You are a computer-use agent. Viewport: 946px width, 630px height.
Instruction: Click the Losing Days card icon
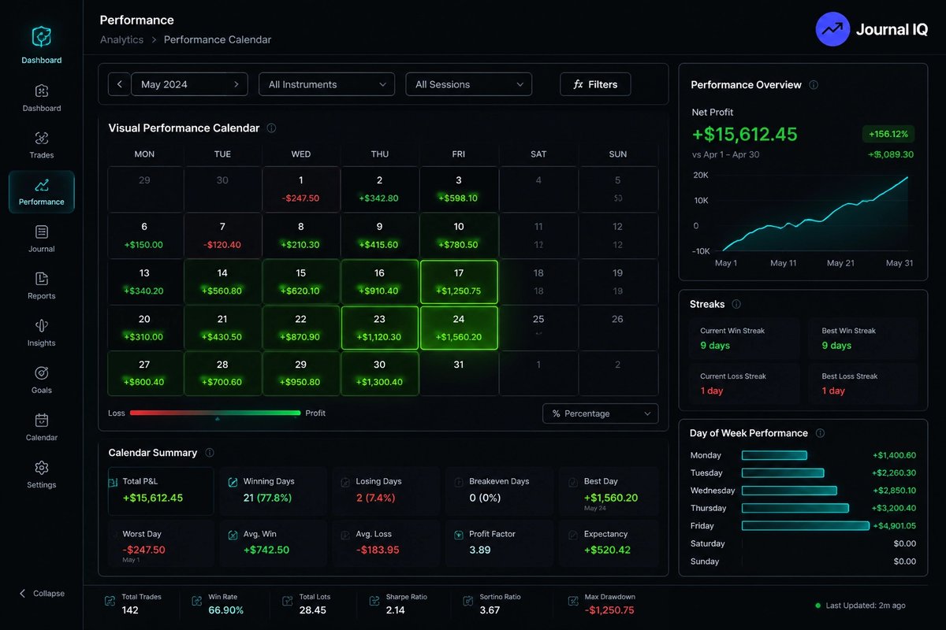345,481
